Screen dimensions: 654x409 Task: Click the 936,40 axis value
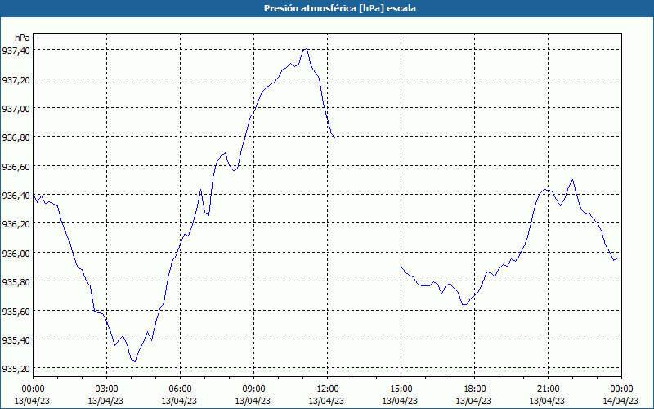click(16, 195)
